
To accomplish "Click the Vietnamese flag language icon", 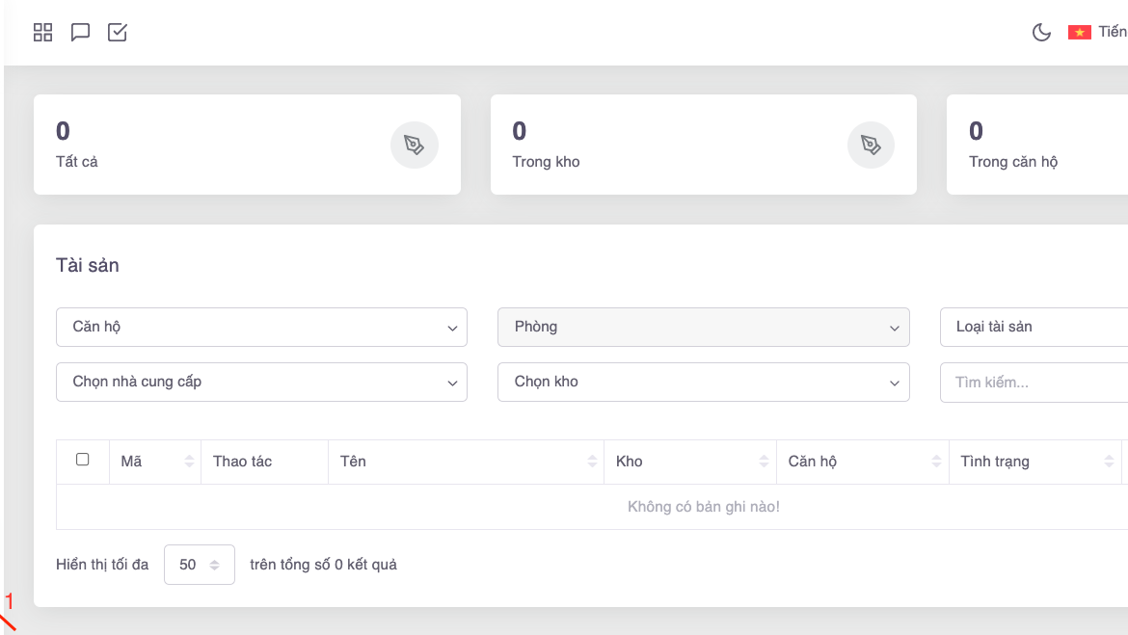I will [1079, 33].
